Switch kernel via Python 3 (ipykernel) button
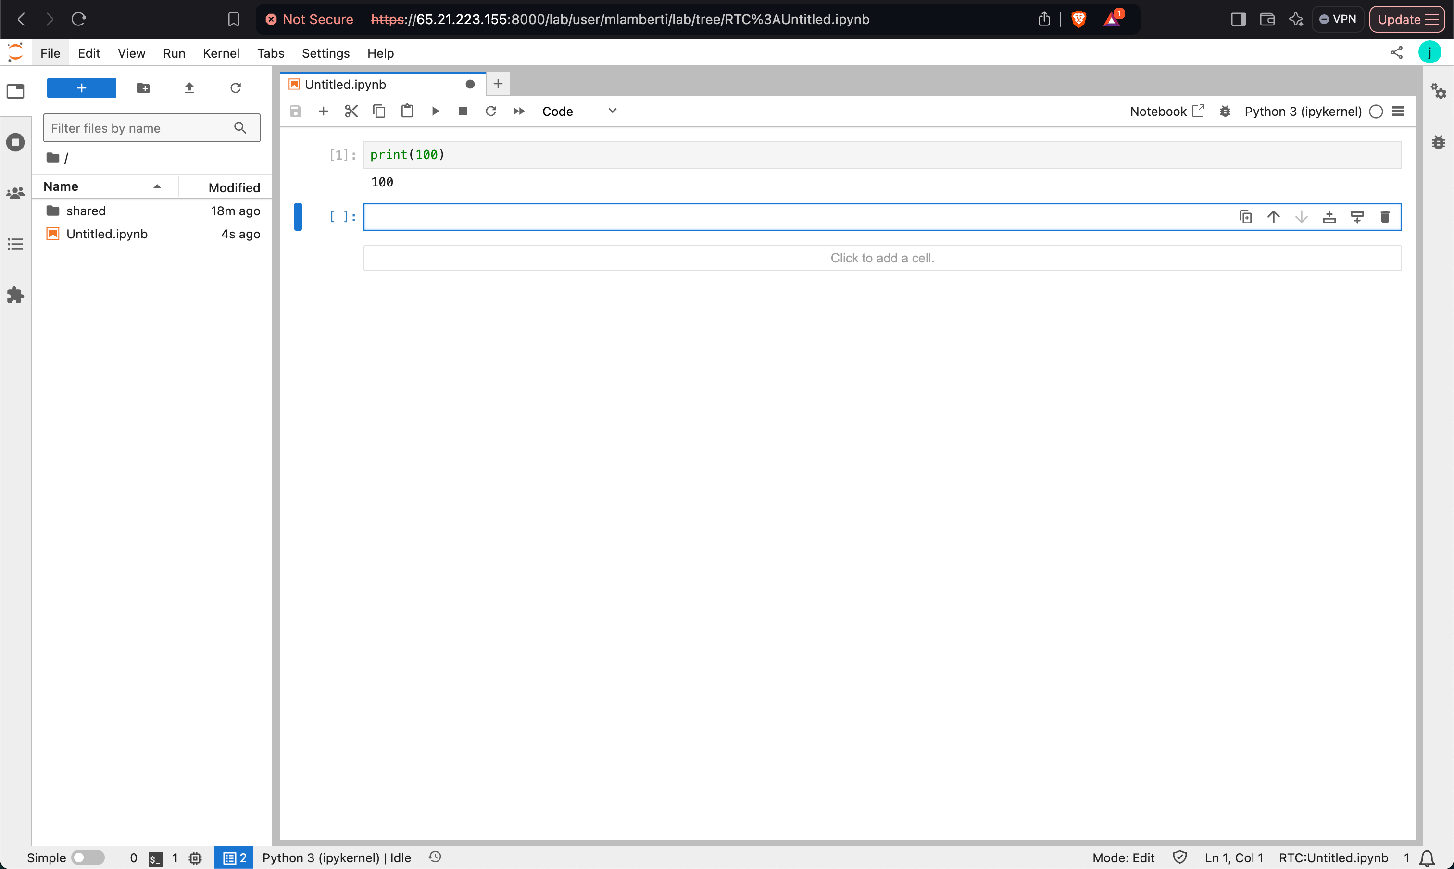The width and height of the screenshot is (1454, 869). (1303, 111)
